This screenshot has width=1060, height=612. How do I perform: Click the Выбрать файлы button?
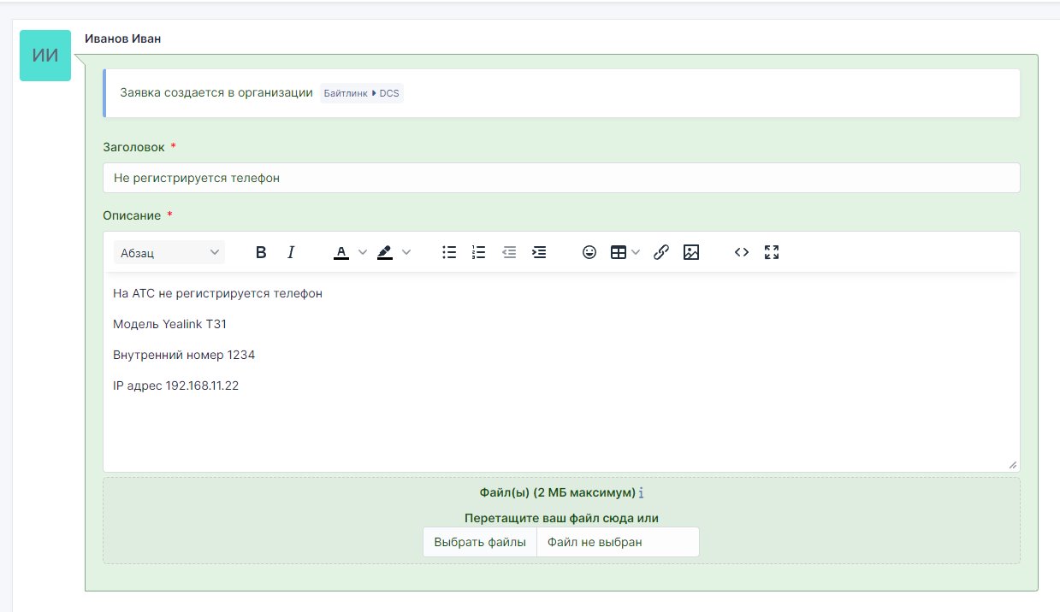point(480,542)
